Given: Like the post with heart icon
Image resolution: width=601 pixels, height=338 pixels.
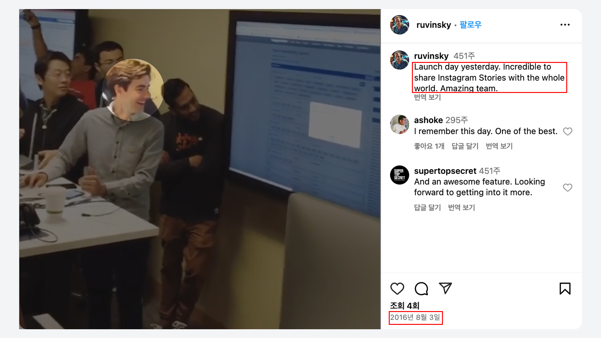Looking at the screenshot, I should tap(397, 289).
